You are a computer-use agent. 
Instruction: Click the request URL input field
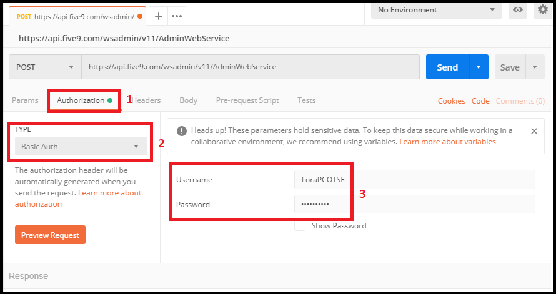251,67
